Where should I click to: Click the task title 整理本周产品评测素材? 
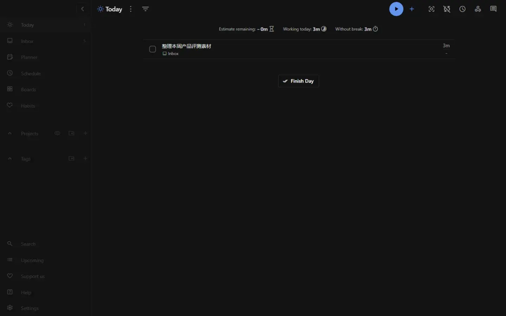tap(186, 46)
